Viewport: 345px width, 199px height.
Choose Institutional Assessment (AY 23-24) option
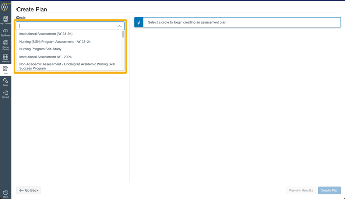pyautogui.click(x=45, y=34)
